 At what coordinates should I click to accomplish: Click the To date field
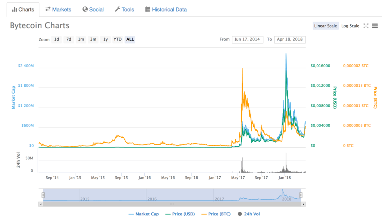tap(290, 39)
